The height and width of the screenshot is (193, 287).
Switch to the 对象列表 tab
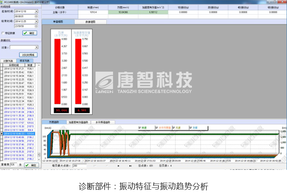click(x=8, y=61)
